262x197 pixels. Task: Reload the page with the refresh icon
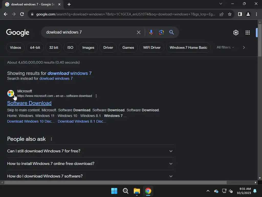click(22, 14)
